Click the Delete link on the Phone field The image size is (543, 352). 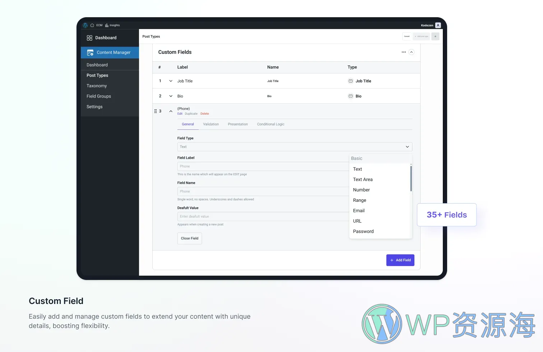pos(205,114)
